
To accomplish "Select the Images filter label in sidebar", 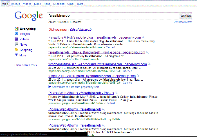I will coord(25,34).
